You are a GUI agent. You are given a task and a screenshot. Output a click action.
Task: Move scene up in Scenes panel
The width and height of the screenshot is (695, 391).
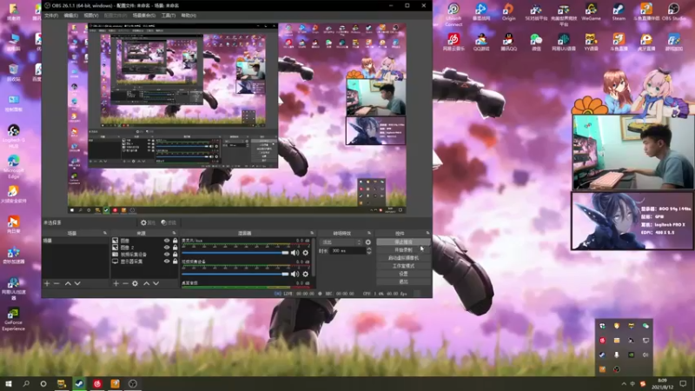(68, 283)
